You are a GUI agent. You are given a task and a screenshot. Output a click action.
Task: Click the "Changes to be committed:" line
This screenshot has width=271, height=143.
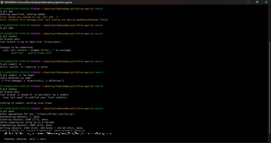[x=17, y=47]
